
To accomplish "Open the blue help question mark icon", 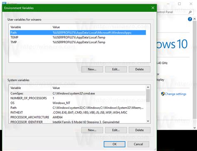I will coord(190,19).
